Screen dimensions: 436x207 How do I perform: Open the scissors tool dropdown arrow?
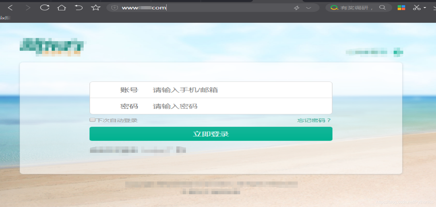(425, 8)
